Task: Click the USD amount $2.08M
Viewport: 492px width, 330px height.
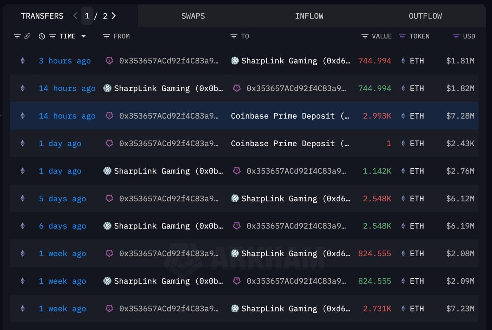Action: (x=460, y=254)
